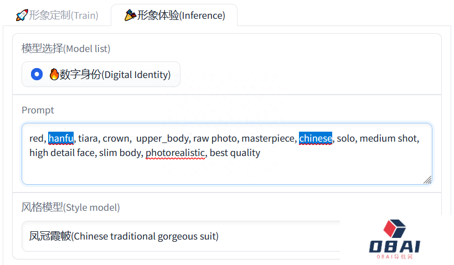Click the OBAI导航网 watermark text
The width and height of the screenshot is (454, 265).
point(394,257)
